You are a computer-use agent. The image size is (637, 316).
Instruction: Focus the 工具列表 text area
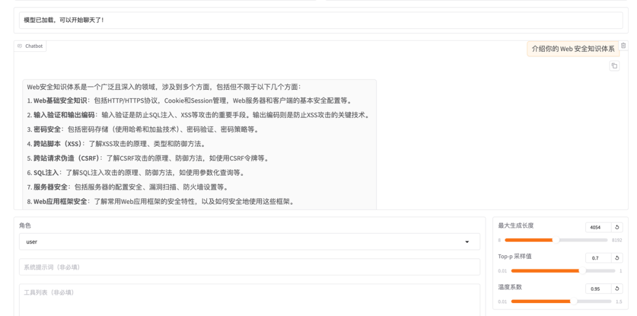[x=249, y=299]
